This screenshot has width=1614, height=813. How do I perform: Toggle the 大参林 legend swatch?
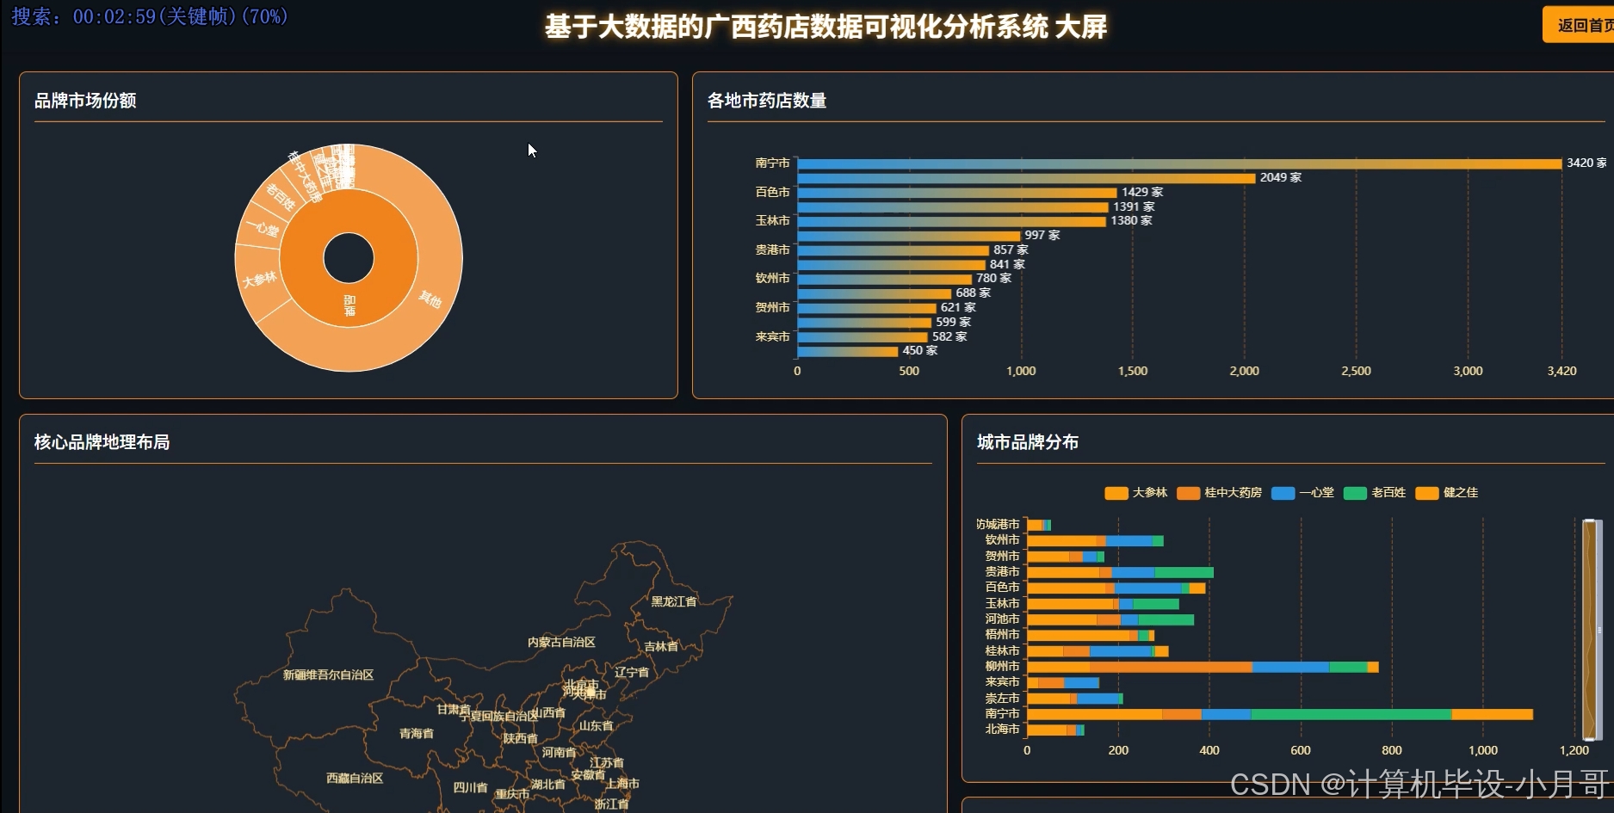click(1116, 493)
